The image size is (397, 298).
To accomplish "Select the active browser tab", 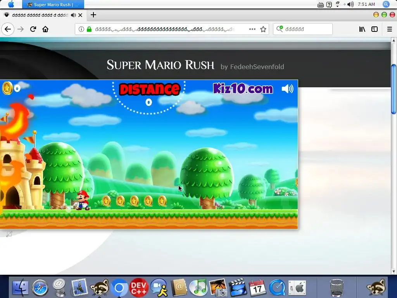I will (x=43, y=15).
